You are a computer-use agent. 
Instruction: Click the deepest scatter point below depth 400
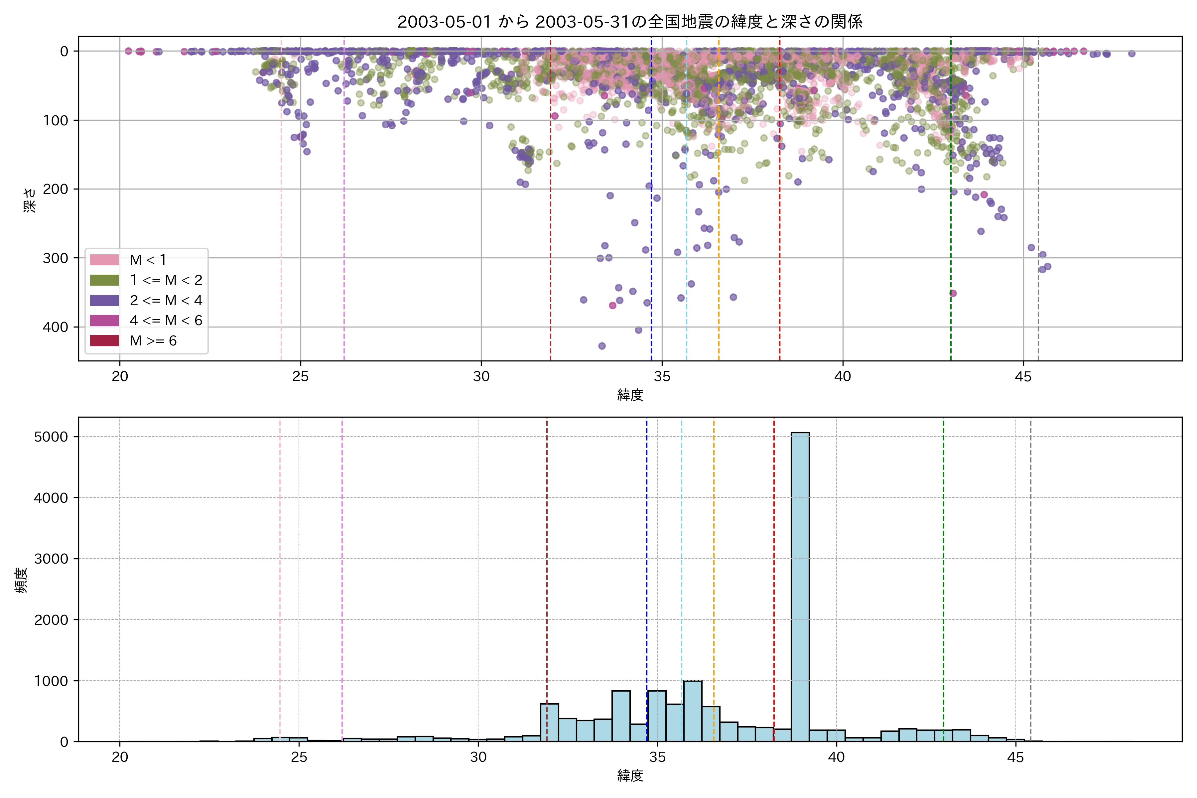[x=601, y=346]
